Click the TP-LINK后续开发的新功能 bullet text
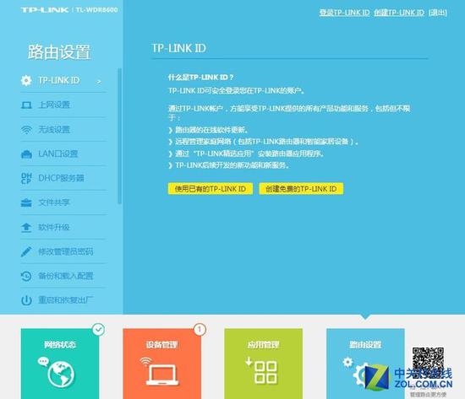This screenshot has height=399, width=465. (232, 165)
